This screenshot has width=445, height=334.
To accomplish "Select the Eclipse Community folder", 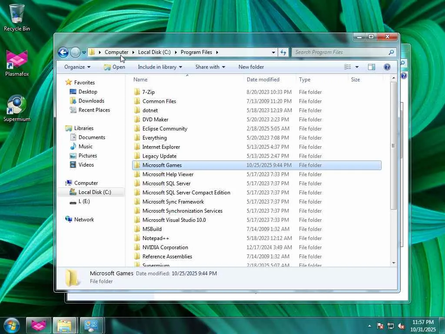I will tap(165, 128).
